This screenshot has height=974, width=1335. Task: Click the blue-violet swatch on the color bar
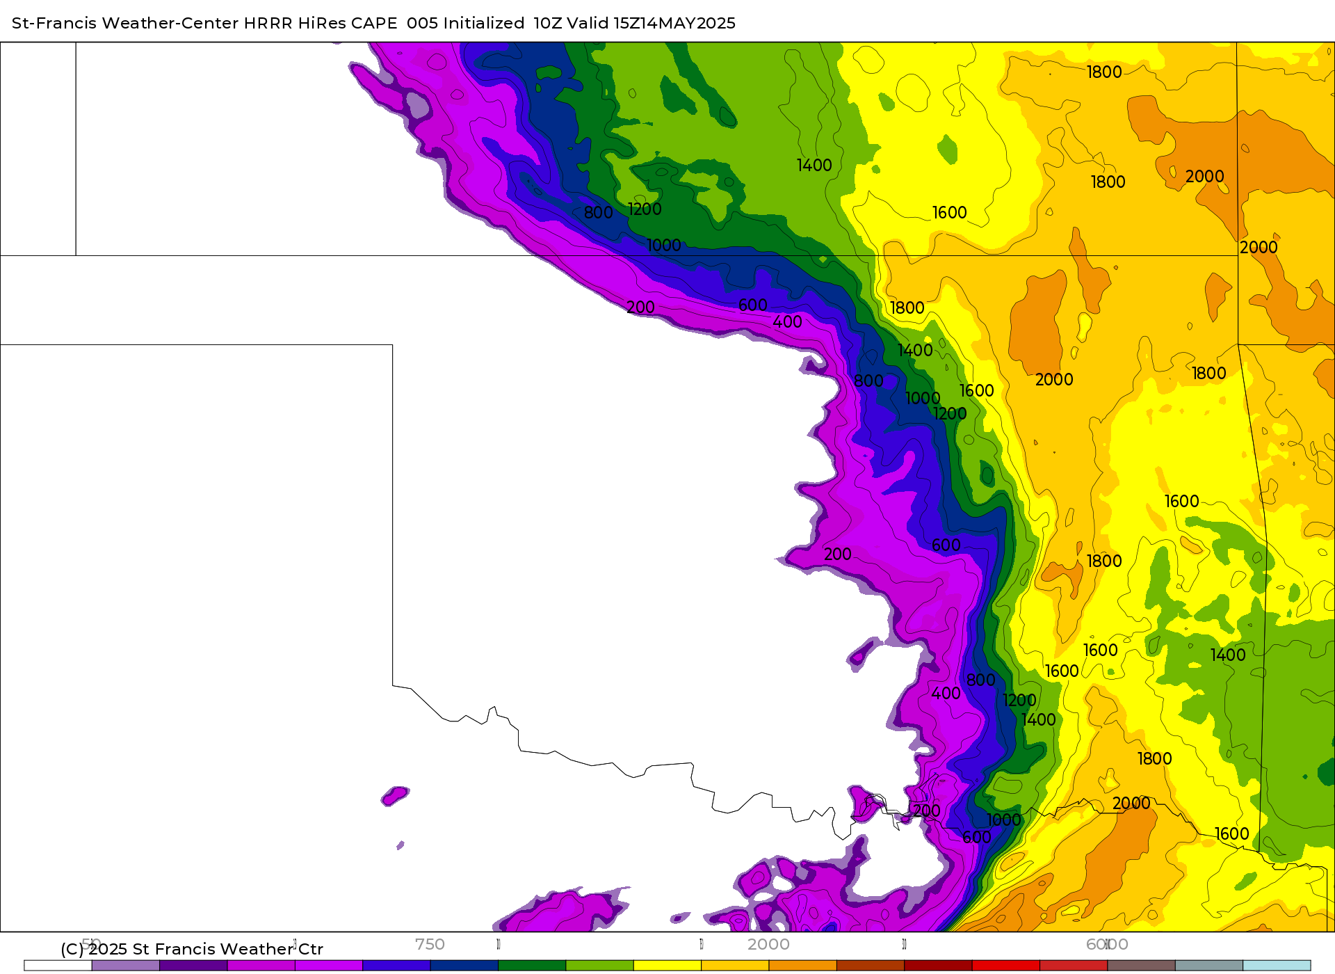click(396, 966)
